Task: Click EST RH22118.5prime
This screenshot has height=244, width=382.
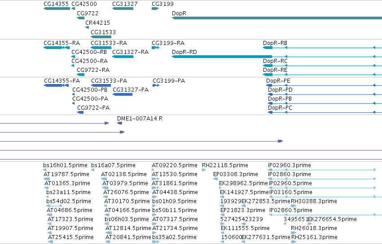Action: coord(225,165)
